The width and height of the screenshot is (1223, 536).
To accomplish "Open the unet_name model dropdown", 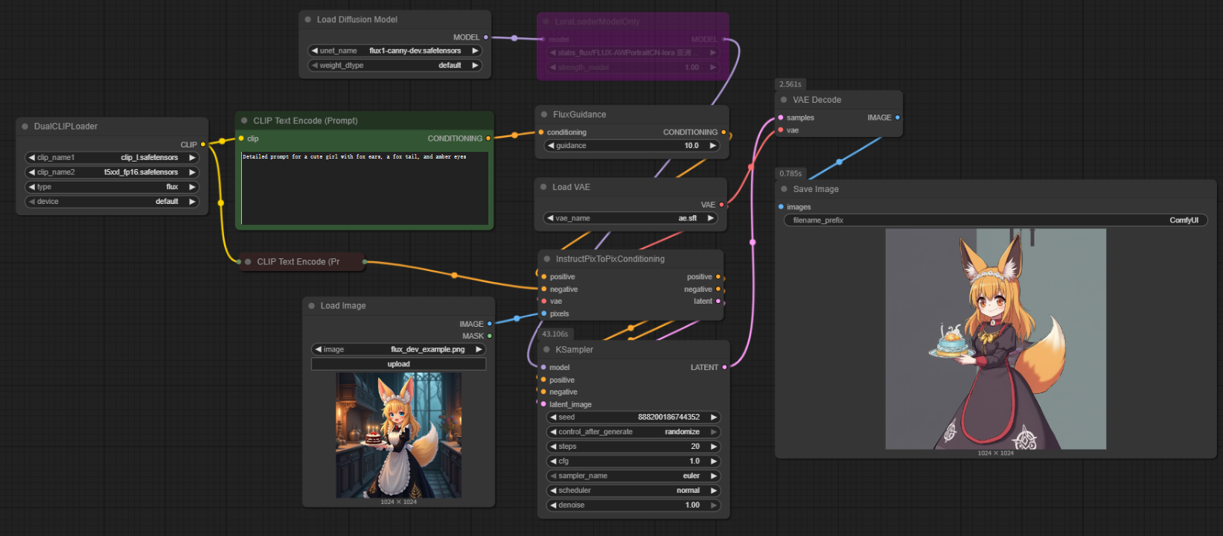I will [x=395, y=51].
